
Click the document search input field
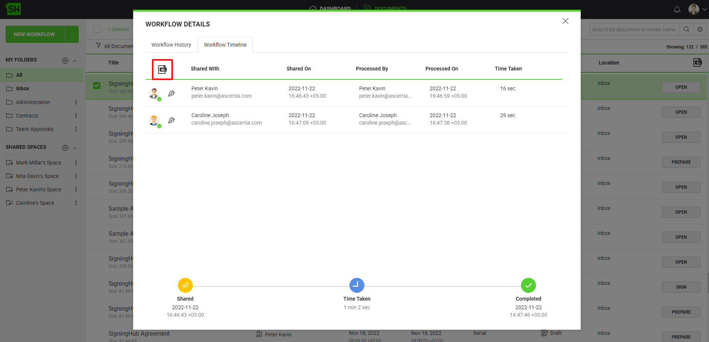pyautogui.click(x=634, y=29)
